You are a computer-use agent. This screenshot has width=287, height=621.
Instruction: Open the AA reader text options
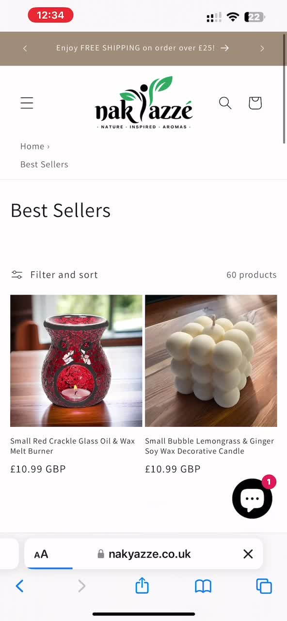pyautogui.click(x=41, y=554)
